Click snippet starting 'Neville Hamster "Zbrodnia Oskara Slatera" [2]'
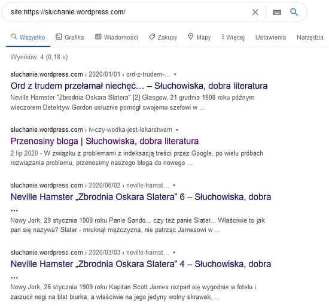Image resolution: width=329 pixels, height=306 pixels. [x=132, y=102]
